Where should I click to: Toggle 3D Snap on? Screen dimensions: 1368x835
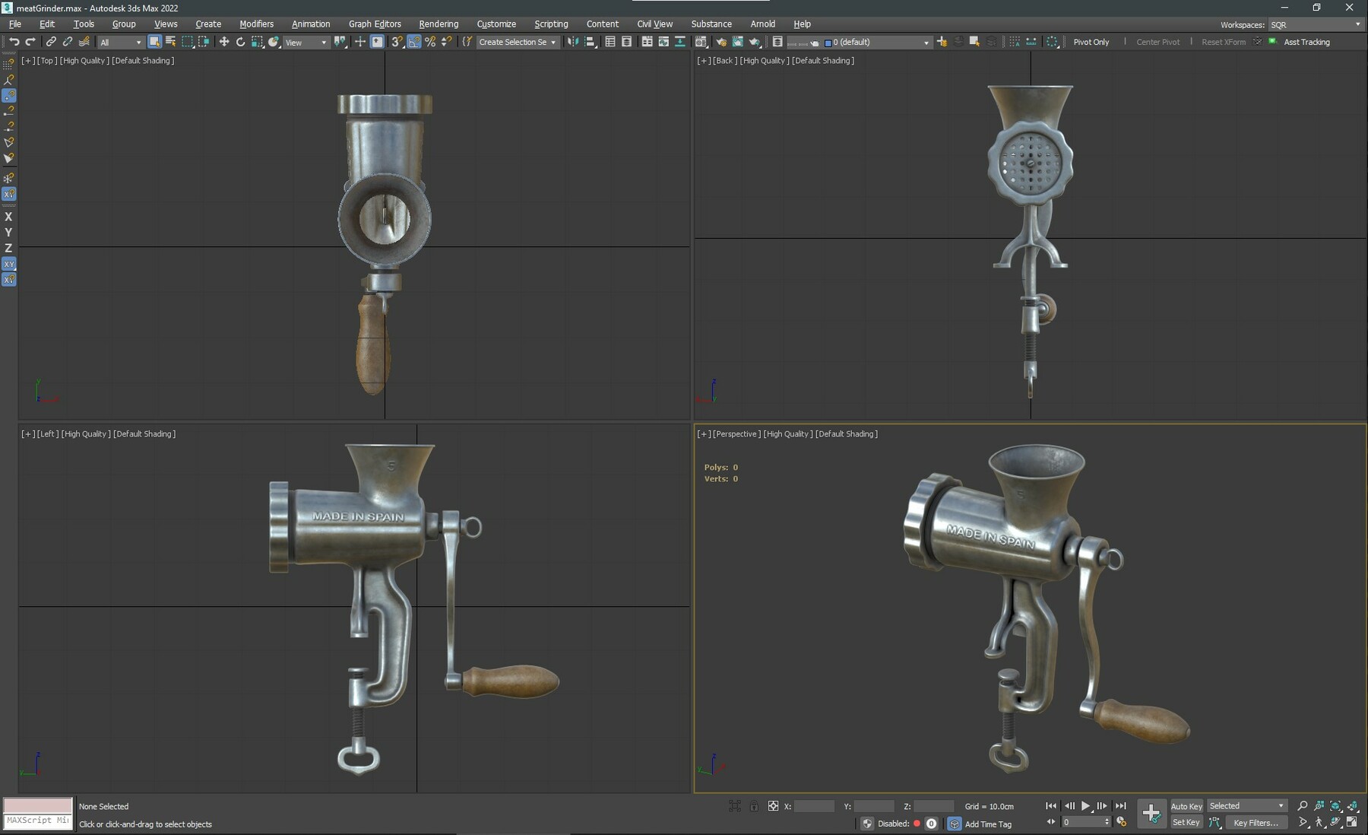(x=396, y=42)
